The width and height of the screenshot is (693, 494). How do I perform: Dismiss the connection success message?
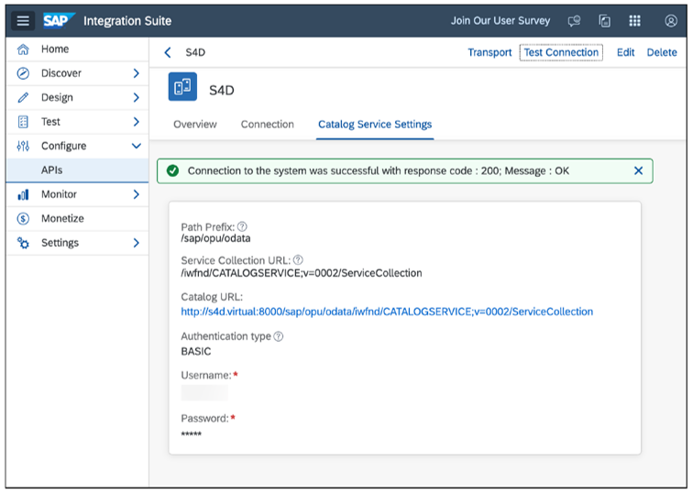(x=638, y=170)
